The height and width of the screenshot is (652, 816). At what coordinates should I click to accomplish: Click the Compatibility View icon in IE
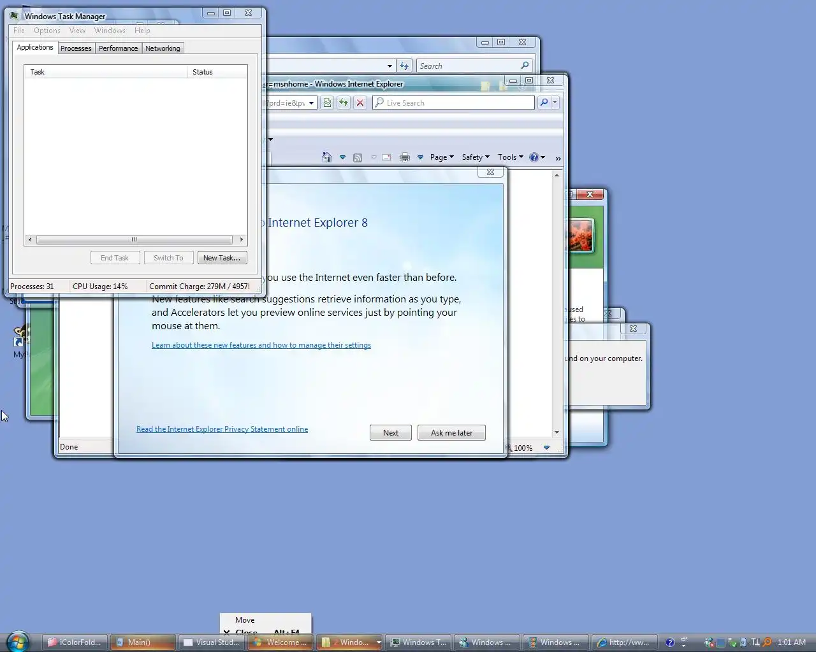pos(327,103)
